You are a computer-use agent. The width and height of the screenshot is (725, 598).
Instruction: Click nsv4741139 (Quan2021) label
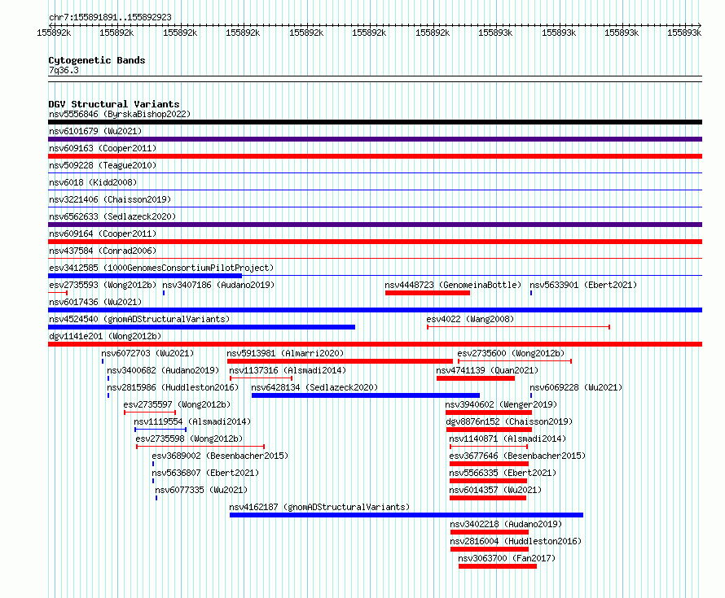click(487, 370)
